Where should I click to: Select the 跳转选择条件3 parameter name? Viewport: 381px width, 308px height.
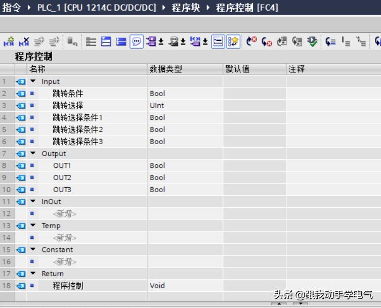tap(77, 142)
